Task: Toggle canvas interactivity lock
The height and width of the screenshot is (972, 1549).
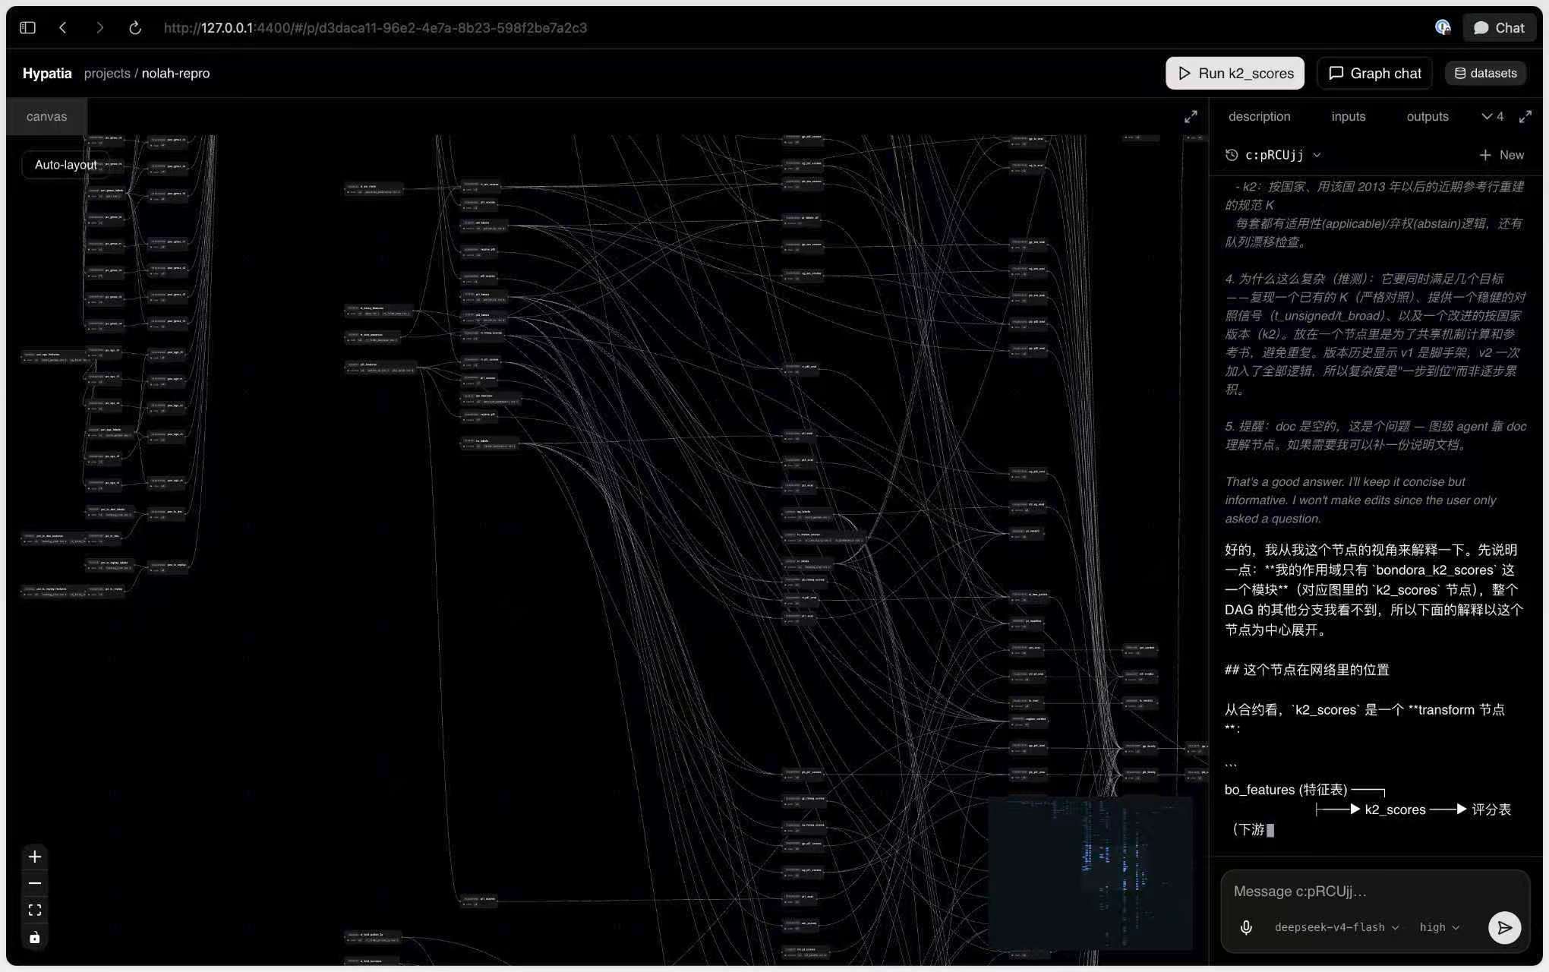Action: (x=34, y=937)
